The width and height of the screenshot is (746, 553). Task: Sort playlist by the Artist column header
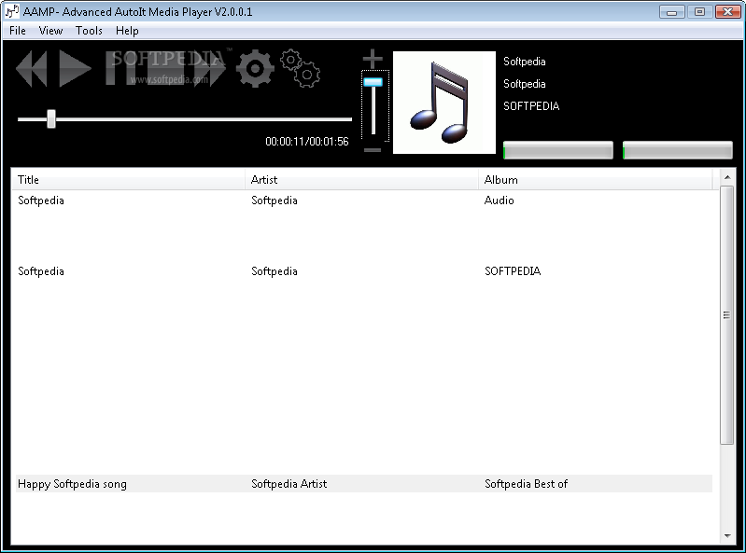point(361,180)
